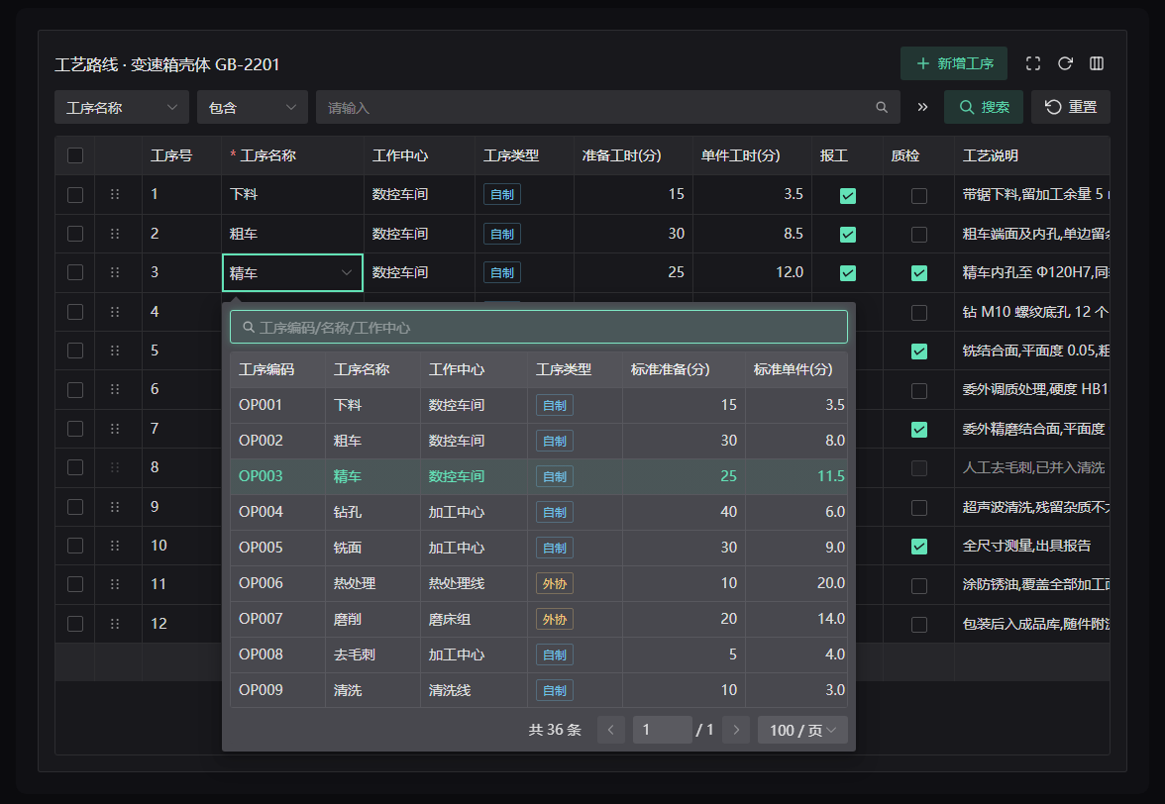Viewport: 1165px width, 804px height.
Task: Choose OP009 清洗 from the popup list
Action: pyautogui.click(x=539, y=690)
